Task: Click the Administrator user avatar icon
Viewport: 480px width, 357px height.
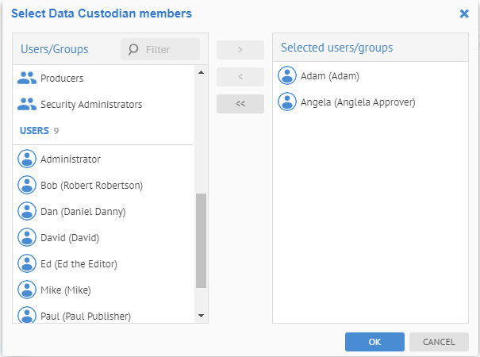Action: pyautogui.click(x=27, y=159)
